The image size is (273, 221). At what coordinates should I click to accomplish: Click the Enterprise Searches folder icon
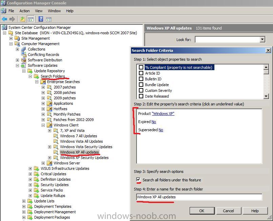43,82
